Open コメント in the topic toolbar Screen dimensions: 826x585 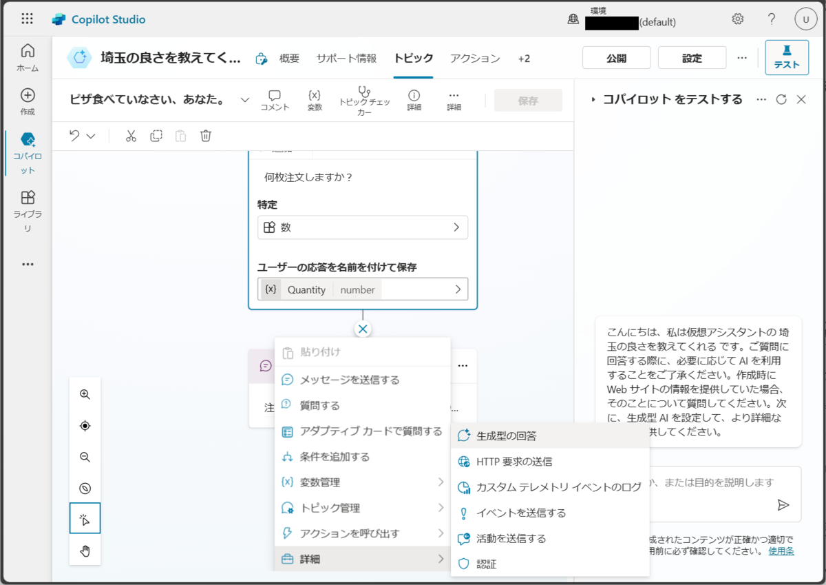(x=275, y=101)
